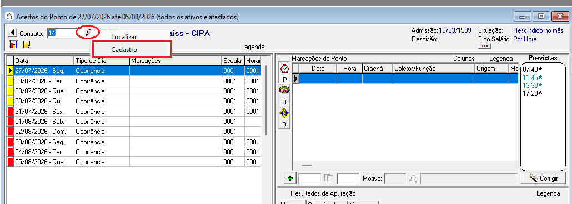The height and width of the screenshot is (204, 572).
Task: Click the magnifier icon beside Contrato
Action: 88,33
